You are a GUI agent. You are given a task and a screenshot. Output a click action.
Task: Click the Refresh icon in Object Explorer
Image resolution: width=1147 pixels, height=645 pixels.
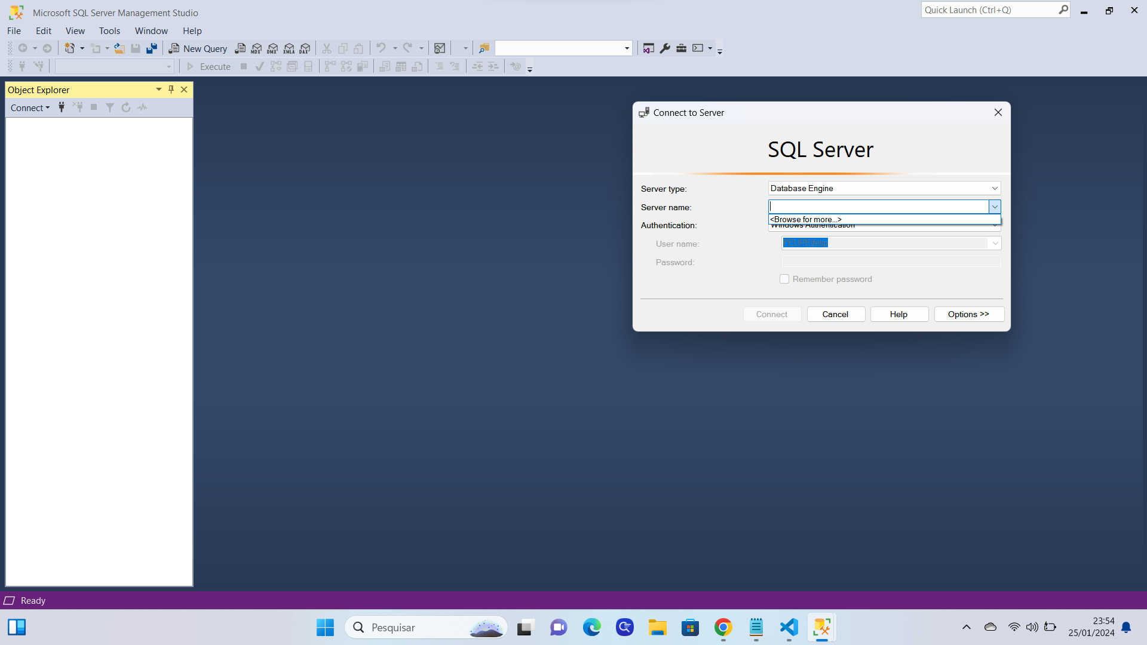[x=126, y=107]
